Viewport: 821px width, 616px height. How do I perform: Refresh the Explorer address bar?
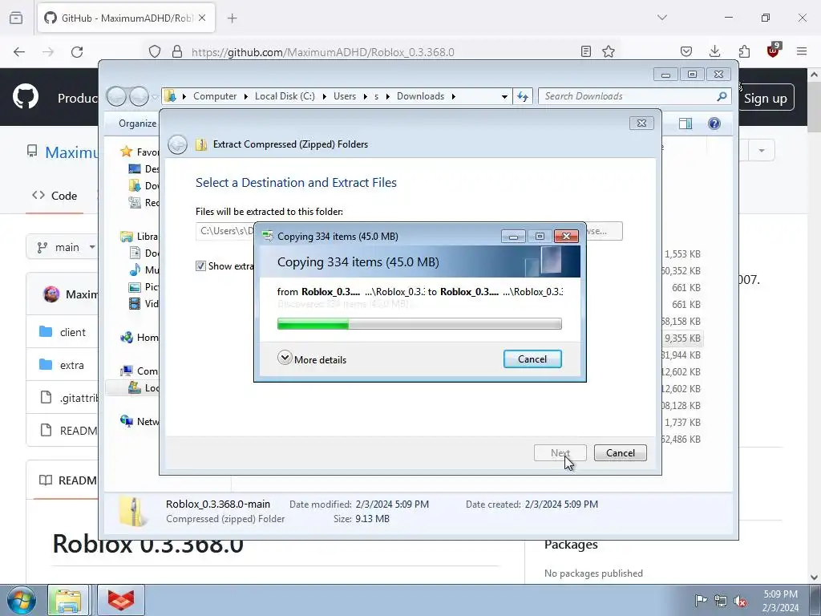coord(523,96)
